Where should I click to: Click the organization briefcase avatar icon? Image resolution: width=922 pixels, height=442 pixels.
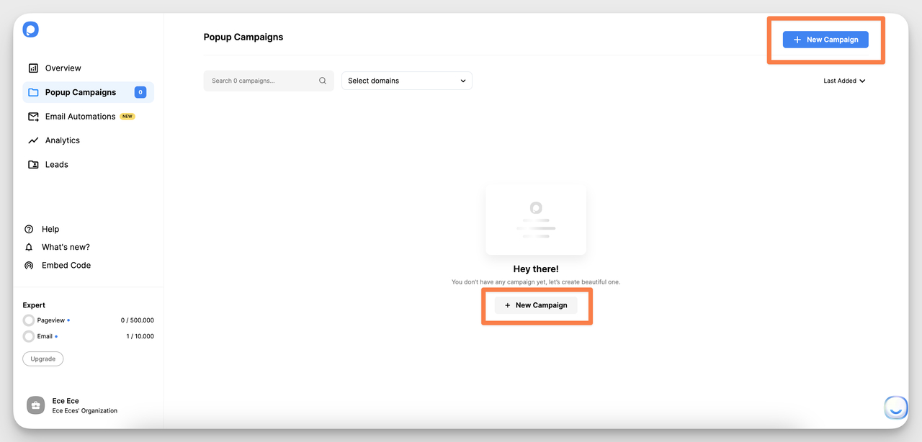click(35, 405)
